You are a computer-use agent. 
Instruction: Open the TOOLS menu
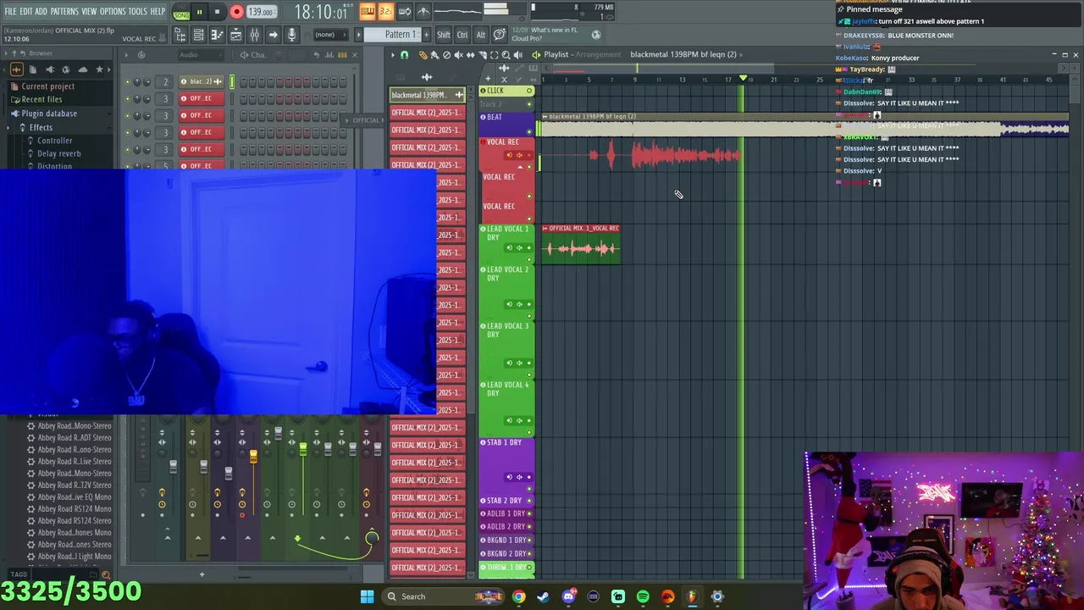(138, 11)
